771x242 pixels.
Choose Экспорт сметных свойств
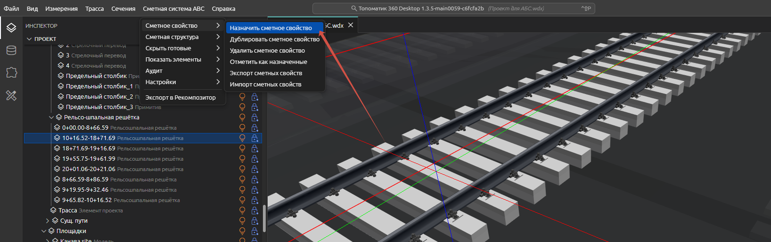tap(275, 73)
